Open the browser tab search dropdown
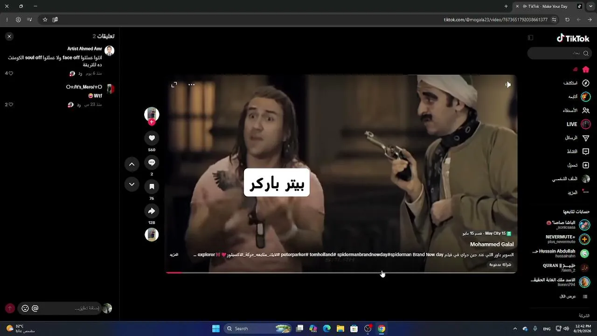The width and height of the screenshot is (597, 336). pyautogui.click(x=590, y=6)
